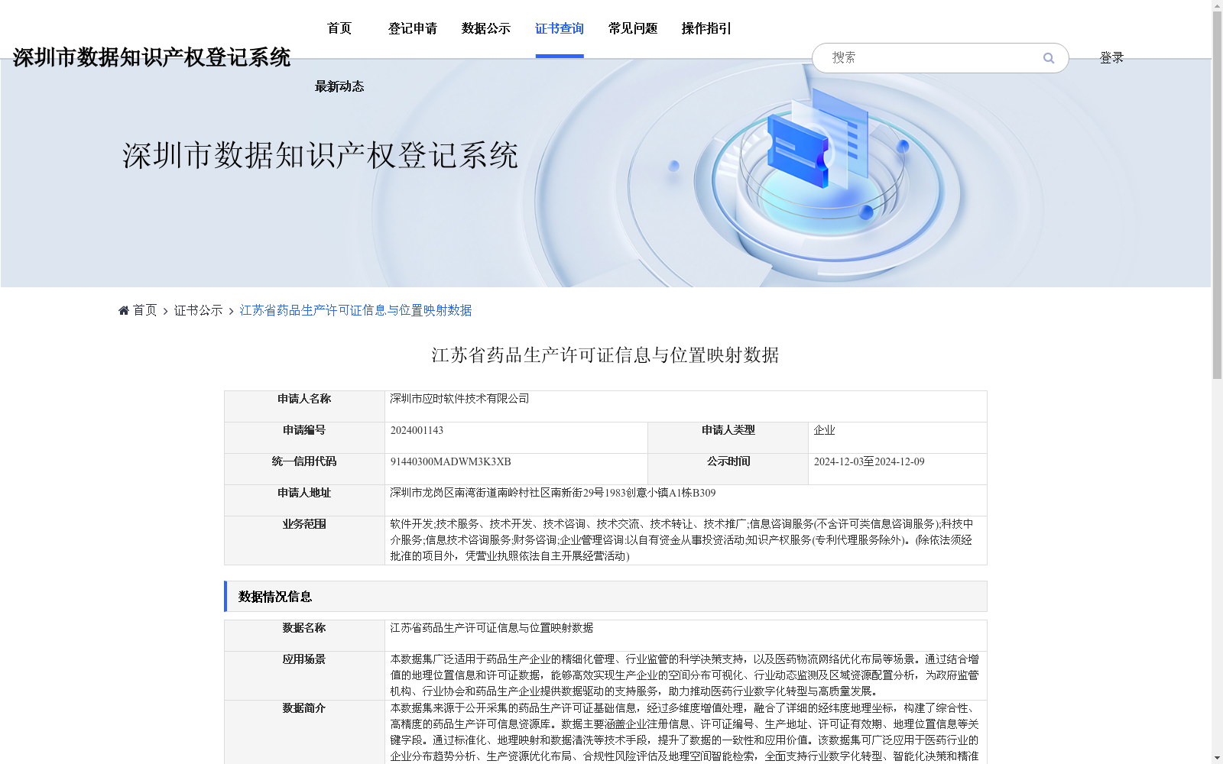The image size is (1223, 764).
Task: Click the site logo text 深圳市数据知识产权登记系统
Action: point(151,57)
